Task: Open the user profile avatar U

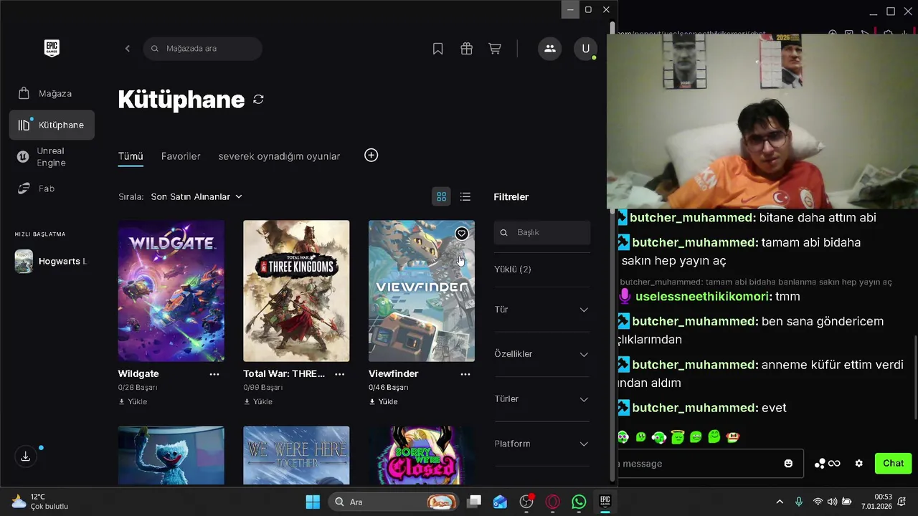Action: point(586,49)
